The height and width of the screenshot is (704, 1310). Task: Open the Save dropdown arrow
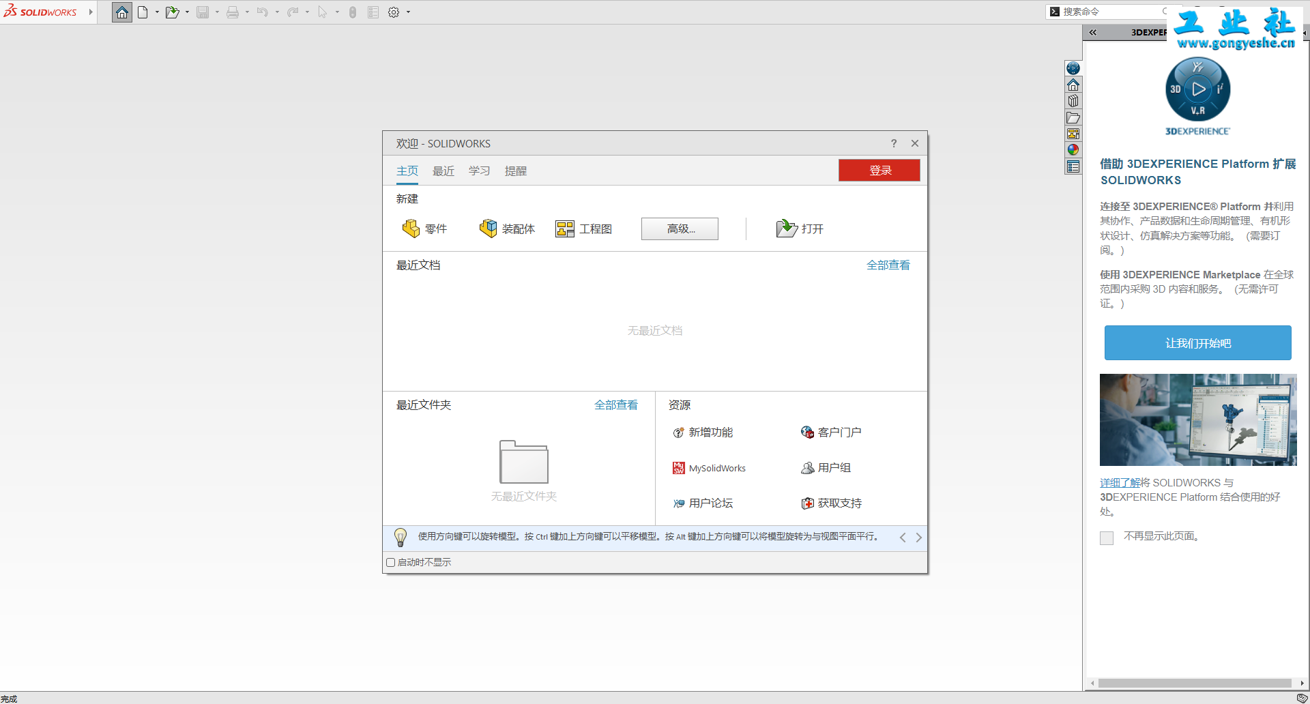pos(217,12)
